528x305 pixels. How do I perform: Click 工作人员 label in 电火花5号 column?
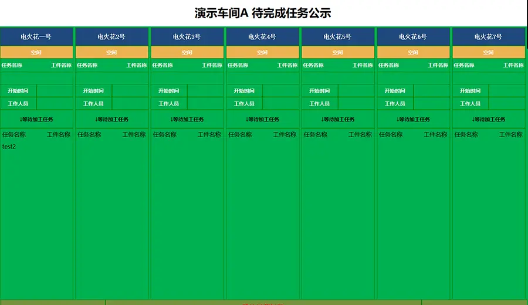(320, 104)
